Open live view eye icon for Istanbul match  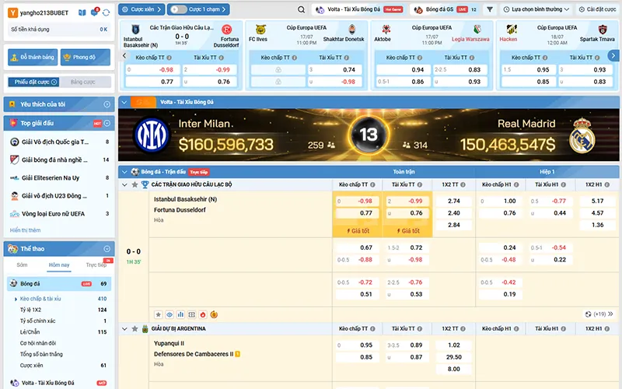pyautogui.click(x=169, y=315)
